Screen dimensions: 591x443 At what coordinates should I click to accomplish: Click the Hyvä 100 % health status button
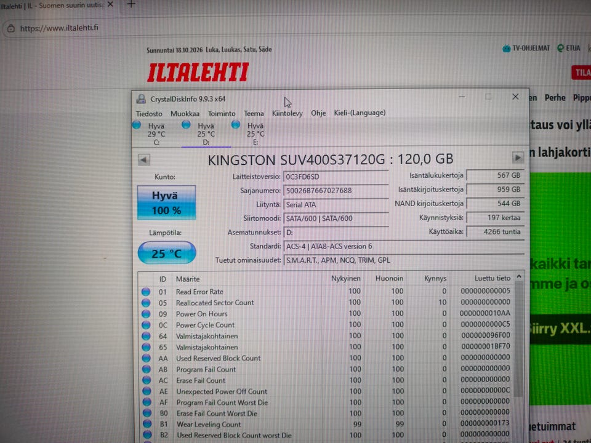click(166, 202)
